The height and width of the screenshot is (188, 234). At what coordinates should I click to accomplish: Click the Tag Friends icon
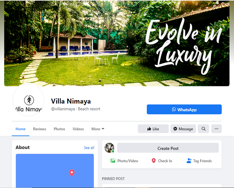(189, 161)
